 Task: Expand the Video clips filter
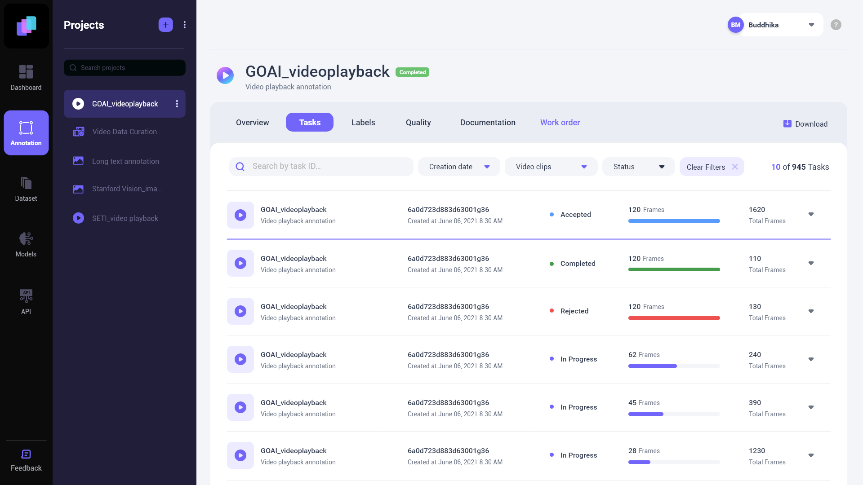(x=551, y=166)
